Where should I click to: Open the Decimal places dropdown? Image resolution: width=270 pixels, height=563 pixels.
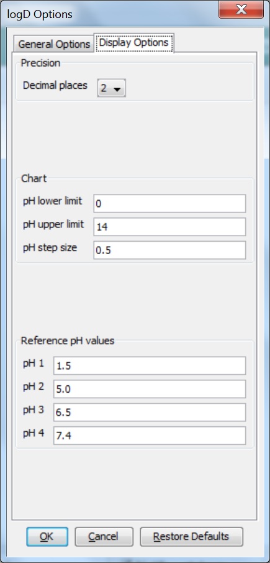[112, 88]
